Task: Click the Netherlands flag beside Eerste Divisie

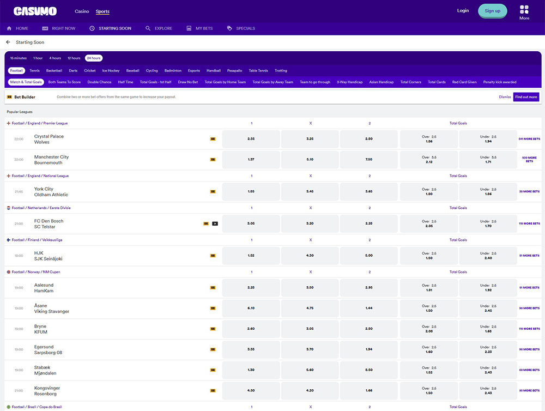Action: click(9, 208)
